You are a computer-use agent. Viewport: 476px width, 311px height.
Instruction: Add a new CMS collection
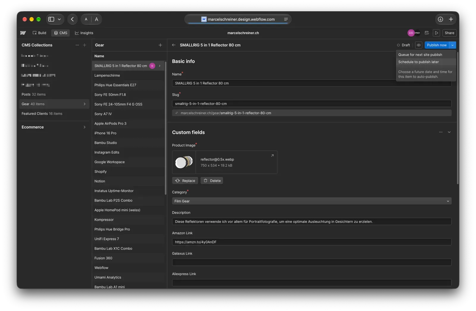point(85,45)
